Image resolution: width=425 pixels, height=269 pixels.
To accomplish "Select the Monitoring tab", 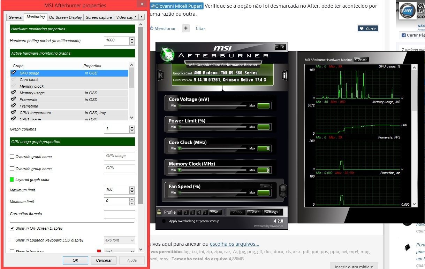I will (36, 17).
